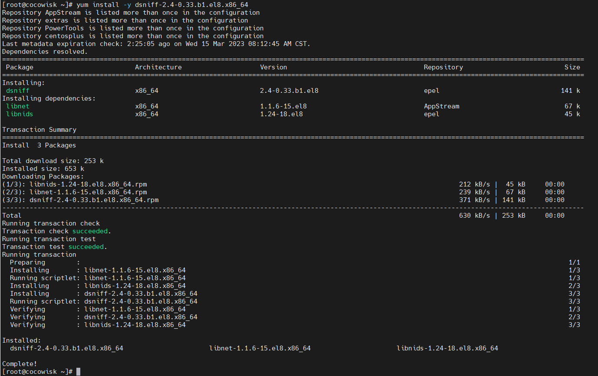Click 'Installed size: 653 k'
This screenshot has width=598, height=376.
click(43, 169)
